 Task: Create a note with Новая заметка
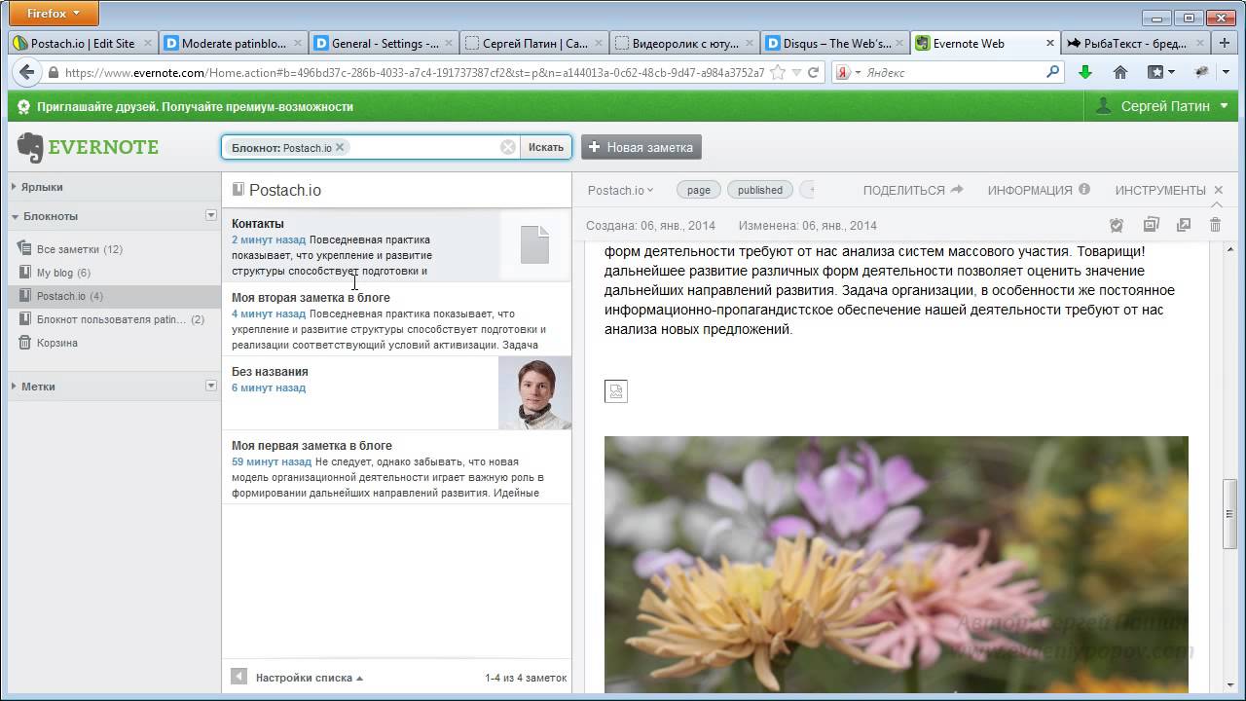coord(641,147)
